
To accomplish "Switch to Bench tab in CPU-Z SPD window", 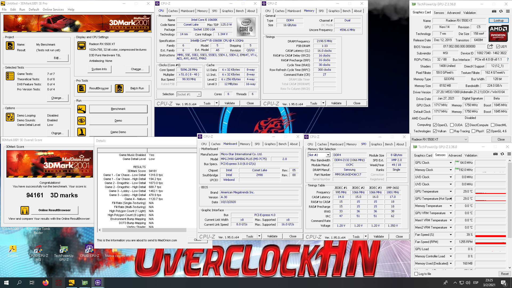I will 389,144.
